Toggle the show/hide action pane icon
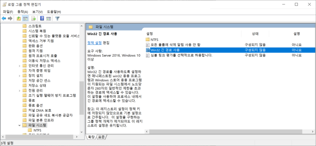The width and height of the screenshot is (316, 146). pos(48,18)
